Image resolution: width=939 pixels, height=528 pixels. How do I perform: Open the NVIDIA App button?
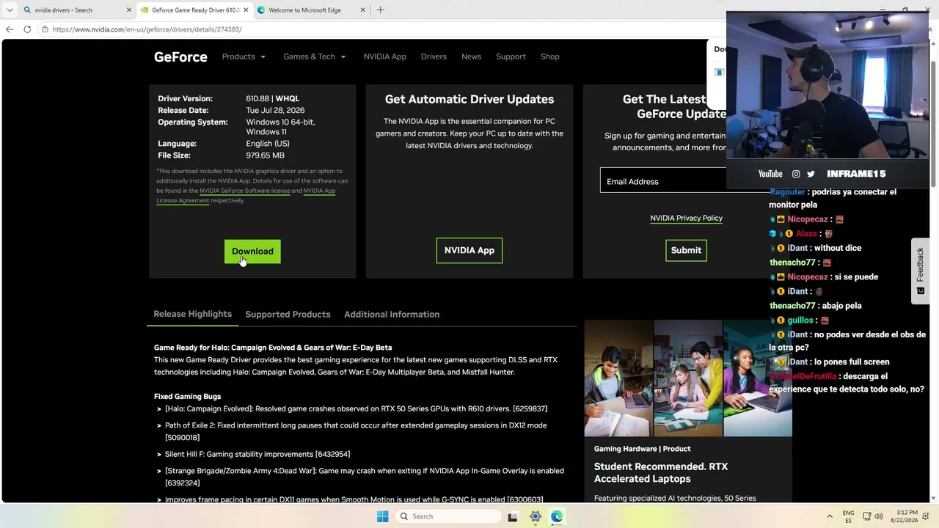tap(469, 250)
